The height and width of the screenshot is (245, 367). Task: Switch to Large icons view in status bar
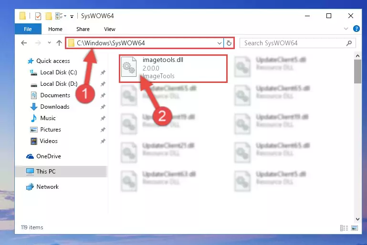pyautogui.click(x=355, y=228)
